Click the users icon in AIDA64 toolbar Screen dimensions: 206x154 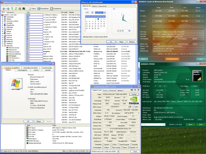[20, 9]
